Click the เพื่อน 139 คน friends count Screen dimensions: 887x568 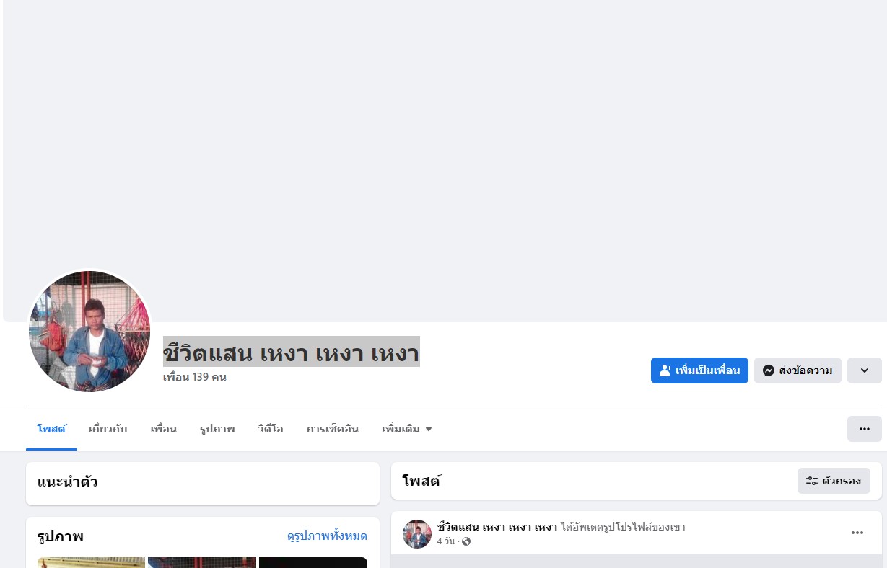[x=195, y=377]
